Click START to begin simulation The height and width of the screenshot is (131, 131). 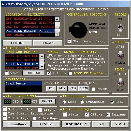tap(120, 124)
